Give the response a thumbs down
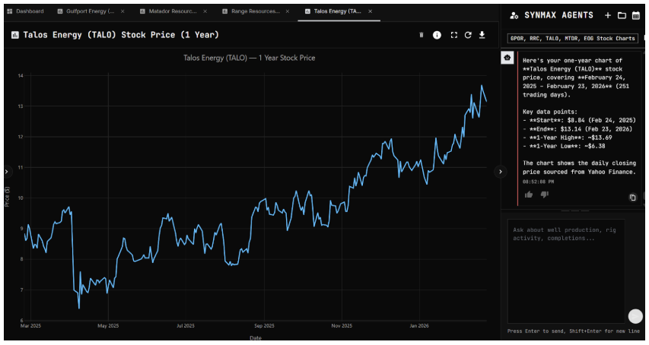The width and height of the screenshot is (649, 345). point(544,195)
